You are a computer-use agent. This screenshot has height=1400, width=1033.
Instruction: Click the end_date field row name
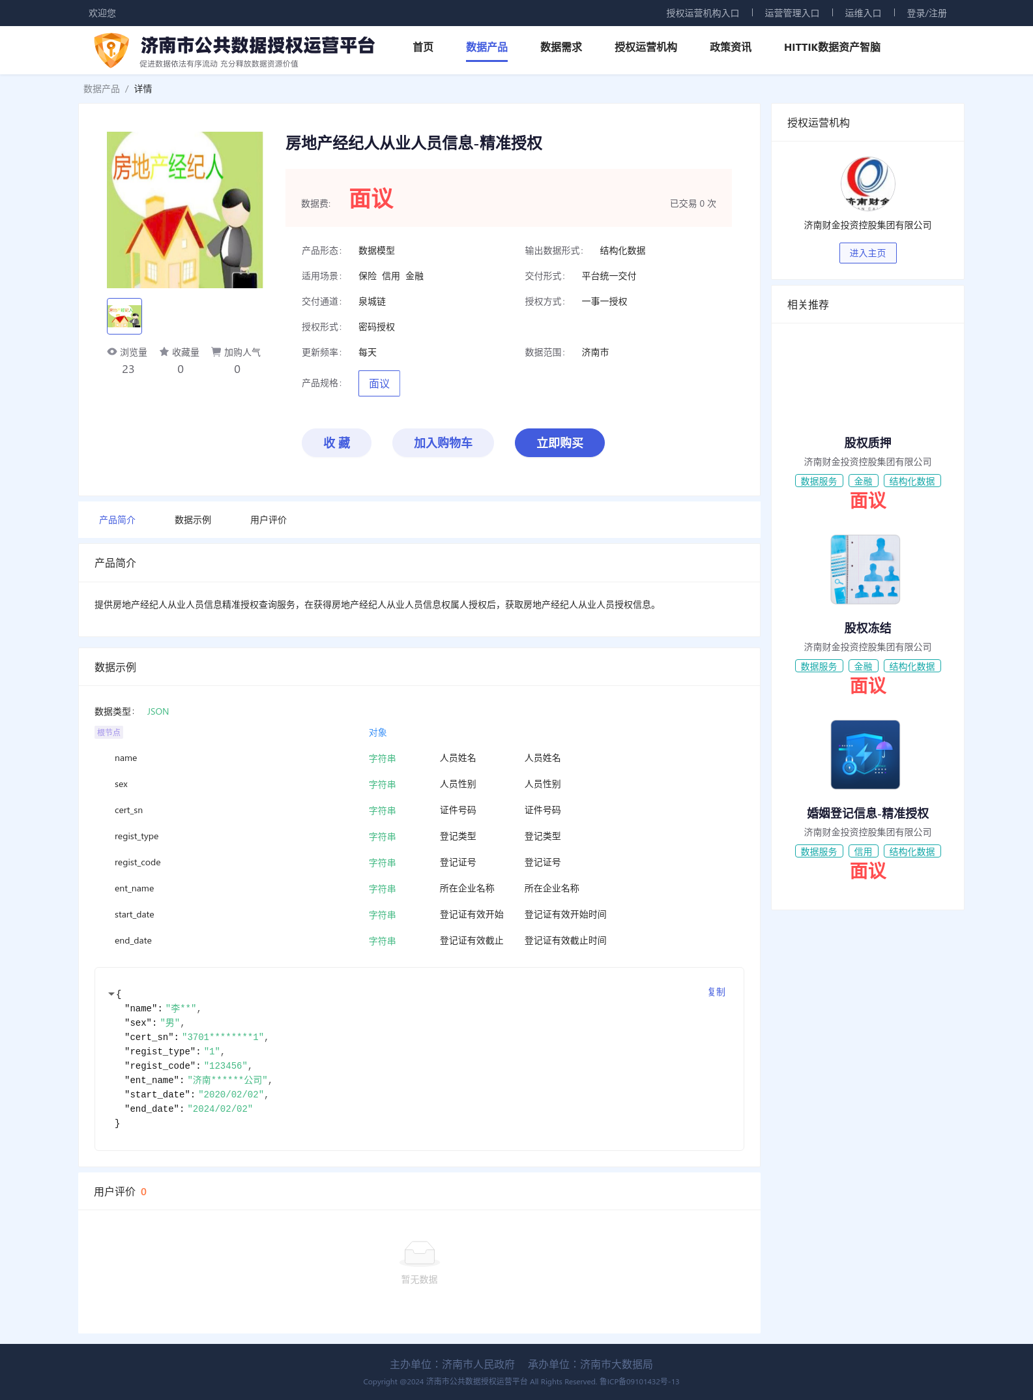pos(133,940)
